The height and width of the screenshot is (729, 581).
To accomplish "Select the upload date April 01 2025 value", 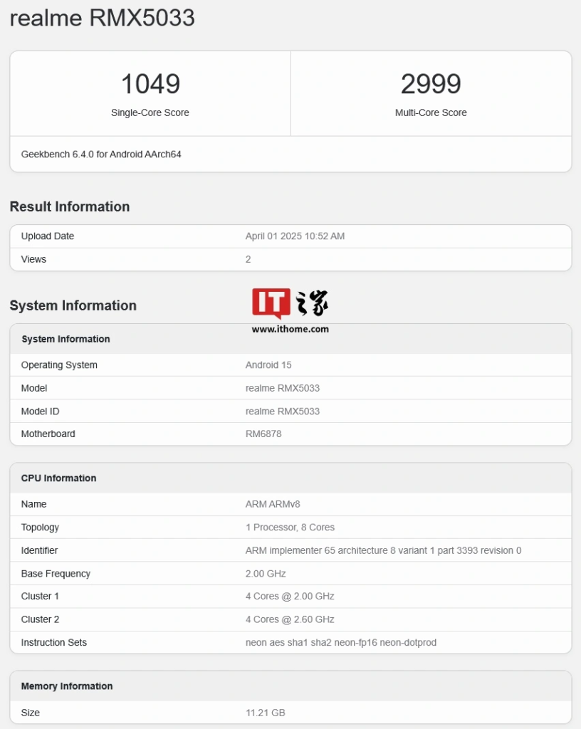I will [x=295, y=236].
